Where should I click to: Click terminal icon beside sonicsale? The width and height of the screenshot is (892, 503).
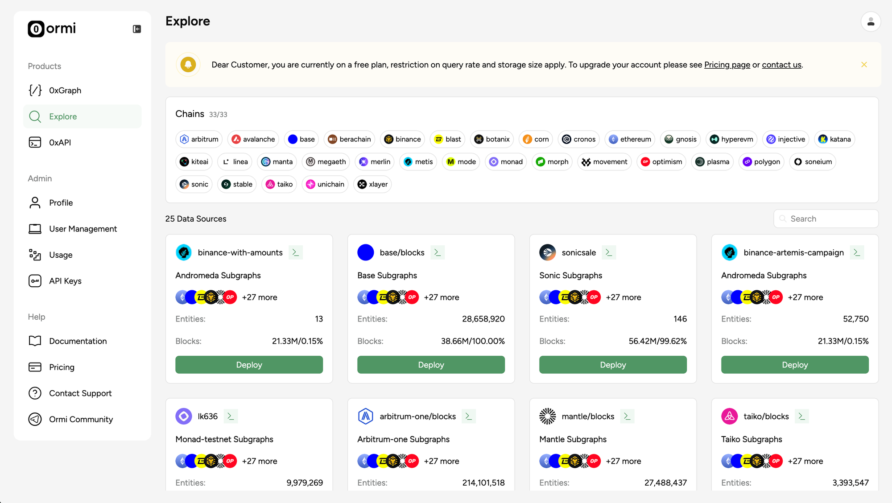609,252
